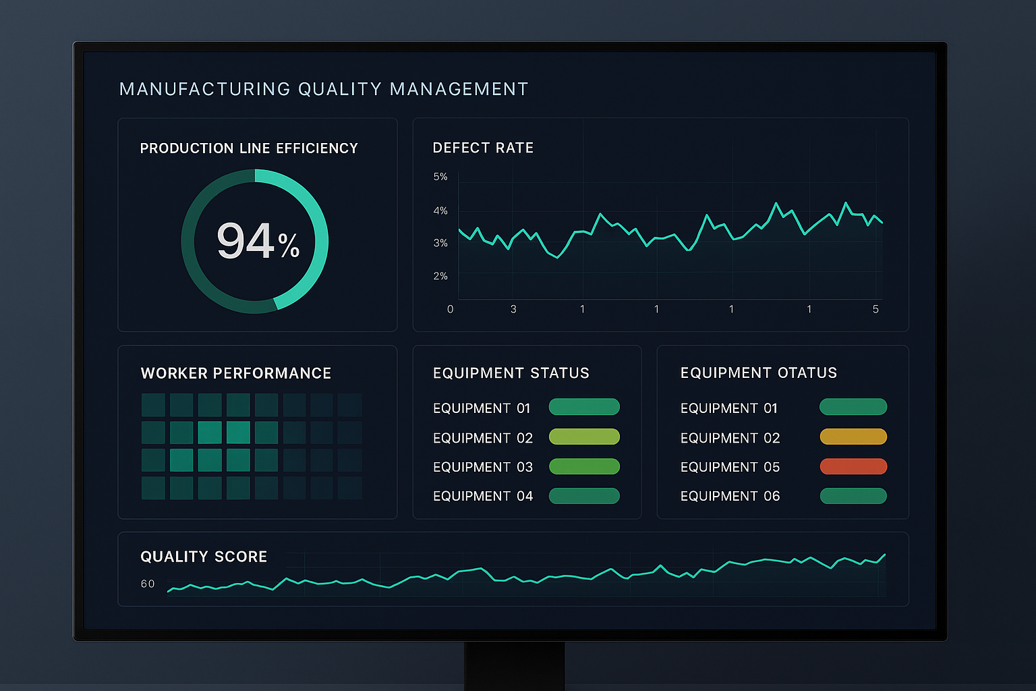Click the Equipment 04 label
Viewport: 1036px width, 691px height.
(x=483, y=496)
